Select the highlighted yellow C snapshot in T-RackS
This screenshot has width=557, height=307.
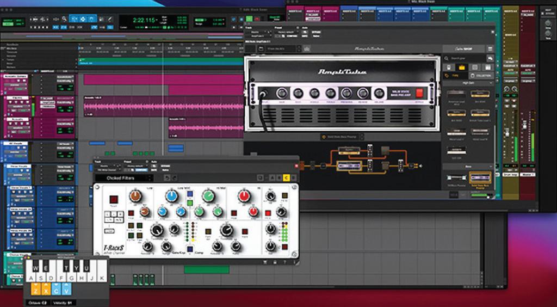[287, 177]
